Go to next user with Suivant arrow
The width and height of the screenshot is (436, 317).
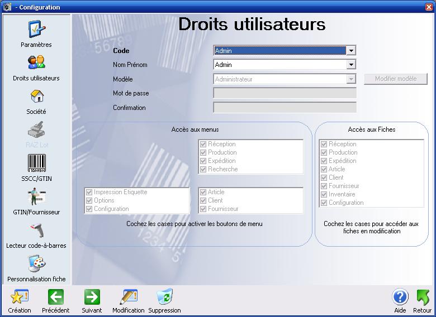coord(92,297)
